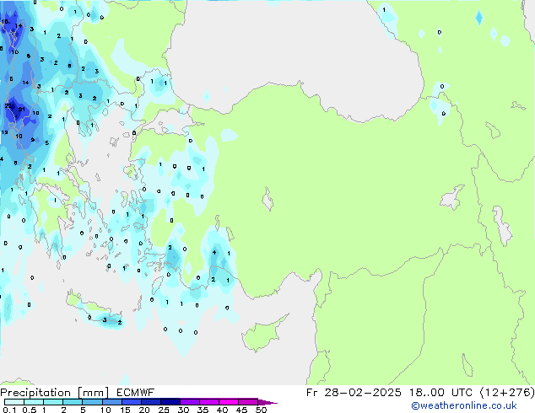Click the above-50 arrow tip of the legend
The width and height of the screenshot is (535, 413).
(x=267, y=402)
